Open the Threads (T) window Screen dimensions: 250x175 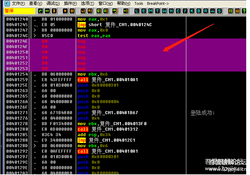(157, 11)
